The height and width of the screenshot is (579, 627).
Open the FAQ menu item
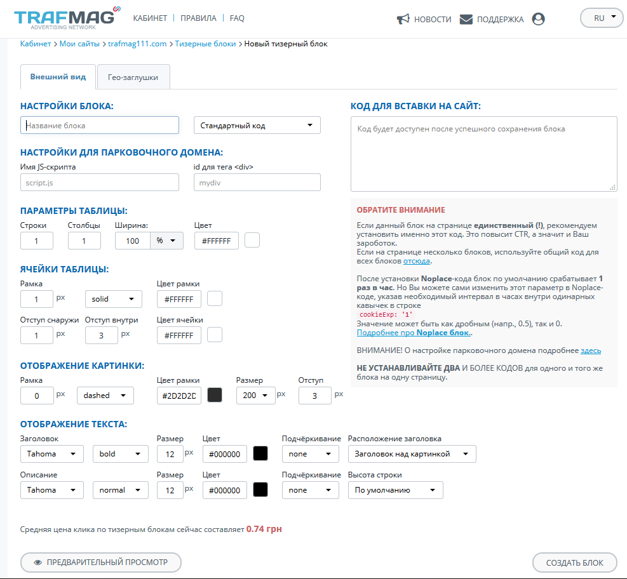tap(237, 18)
